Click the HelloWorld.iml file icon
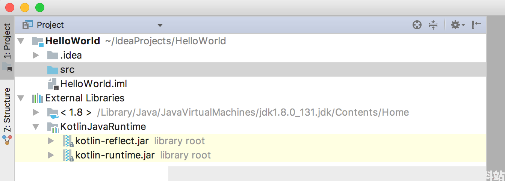The width and height of the screenshot is (505, 181). tap(53, 84)
